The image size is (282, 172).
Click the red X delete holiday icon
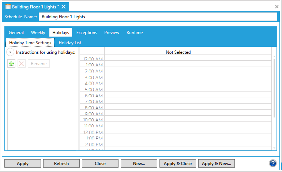(22, 64)
